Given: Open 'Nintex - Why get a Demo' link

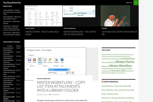Looking at the screenshot, I should (x=110, y=94).
